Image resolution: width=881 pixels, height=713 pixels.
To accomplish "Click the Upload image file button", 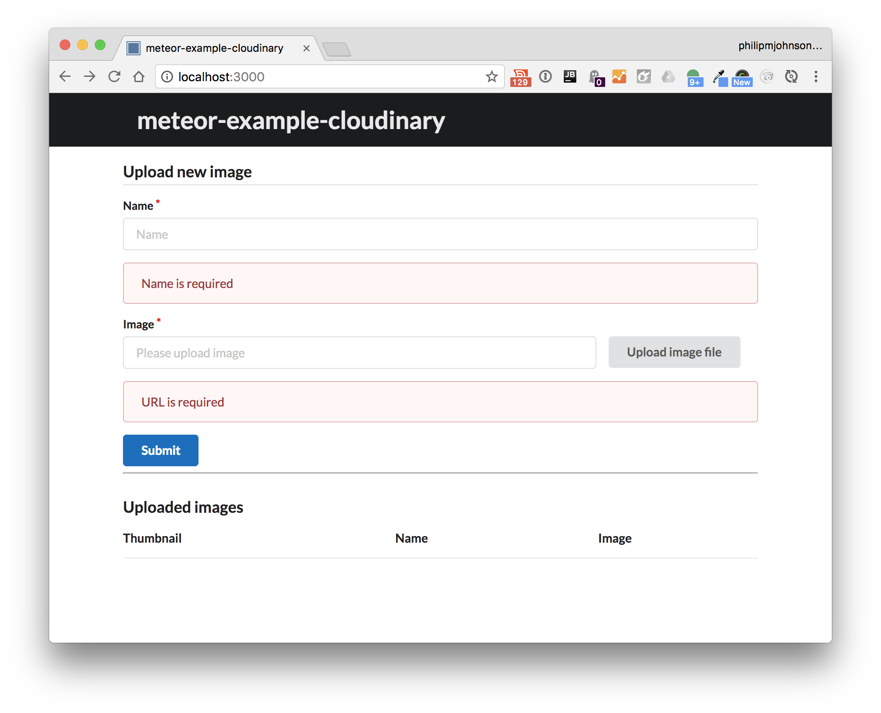I will pos(674,352).
